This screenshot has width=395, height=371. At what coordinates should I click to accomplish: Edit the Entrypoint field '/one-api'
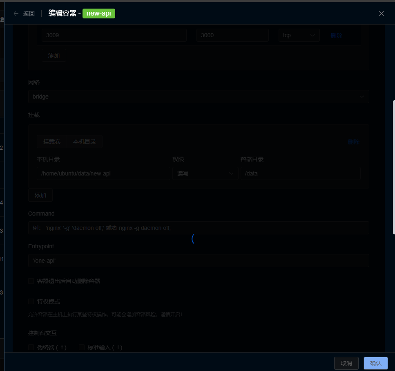tap(199, 261)
